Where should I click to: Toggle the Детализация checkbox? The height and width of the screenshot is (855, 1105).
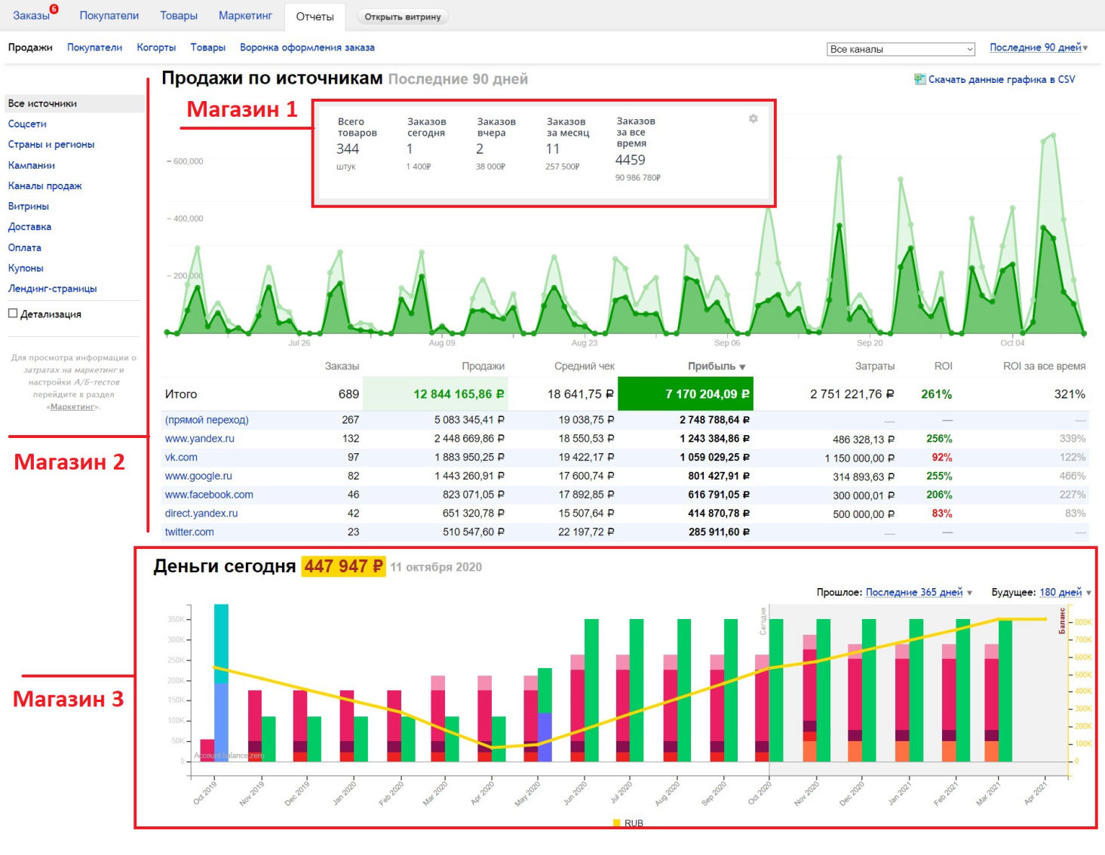[13, 314]
